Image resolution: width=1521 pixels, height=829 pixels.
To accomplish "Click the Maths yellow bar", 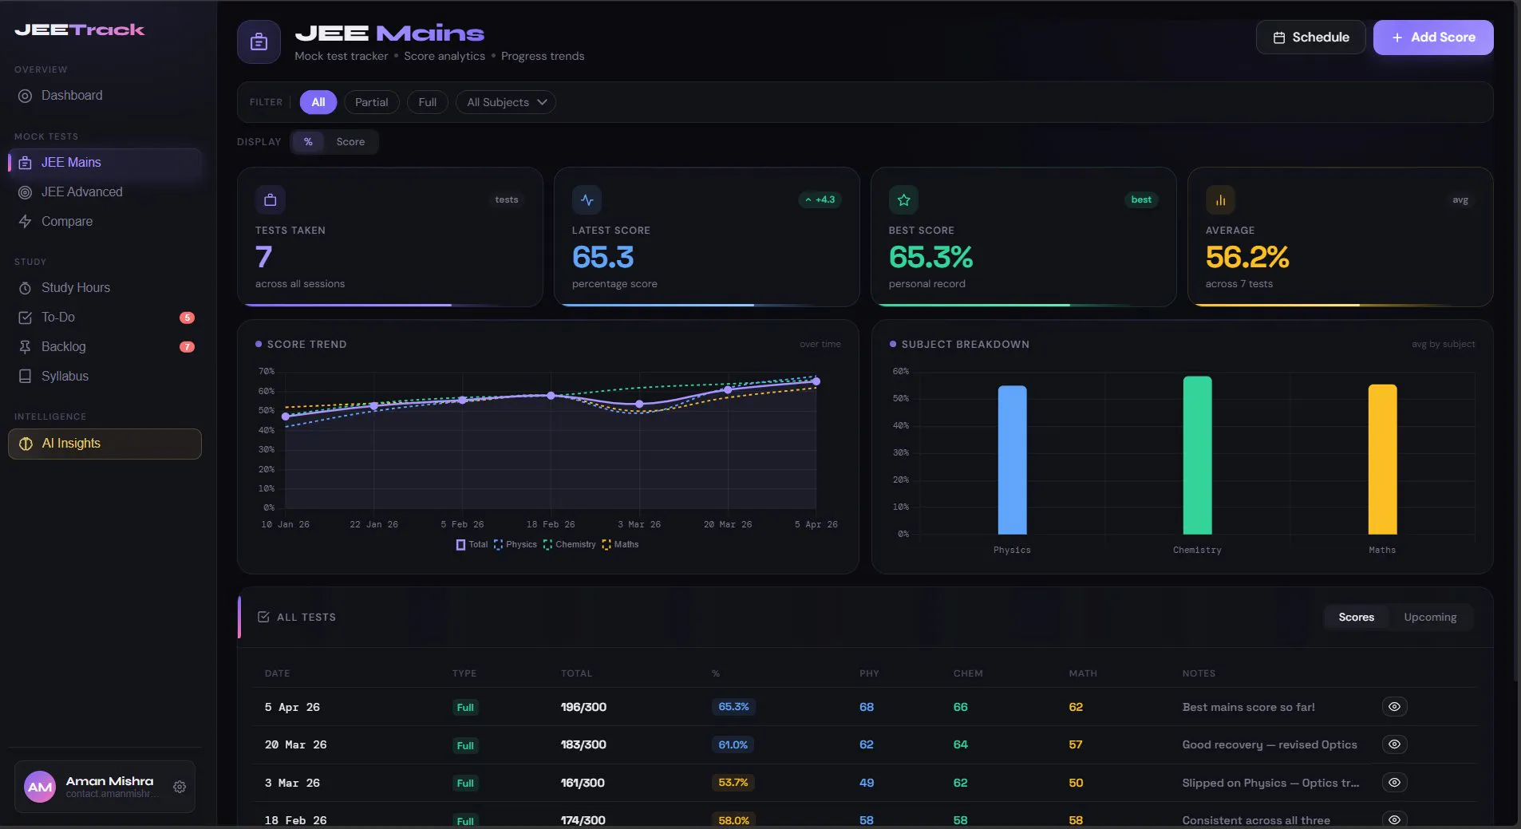I will coord(1383,460).
